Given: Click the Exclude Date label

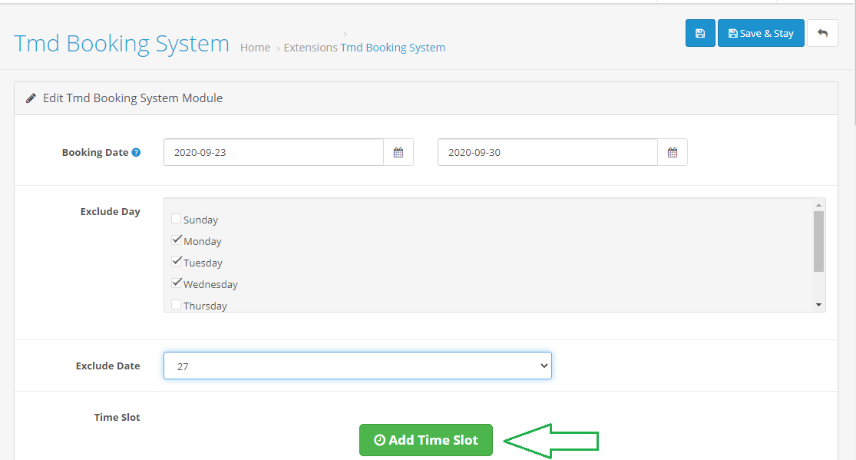Looking at the screenshot, I should (108, 366).
